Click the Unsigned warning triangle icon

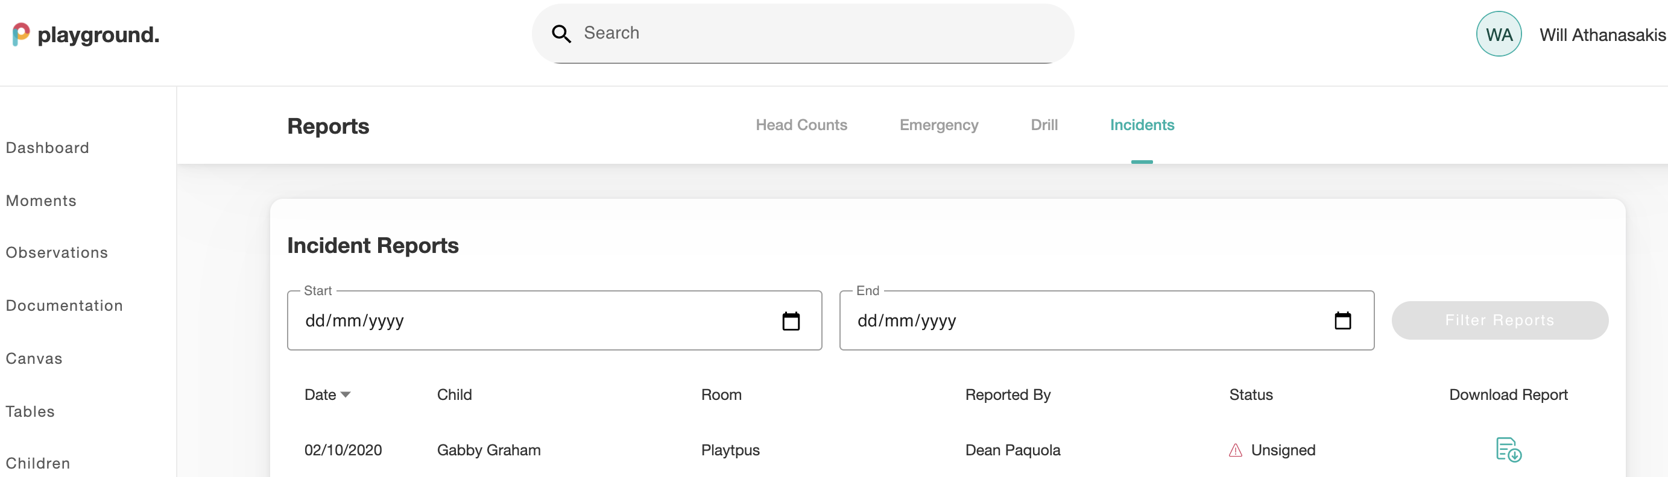pos(1235,450)
